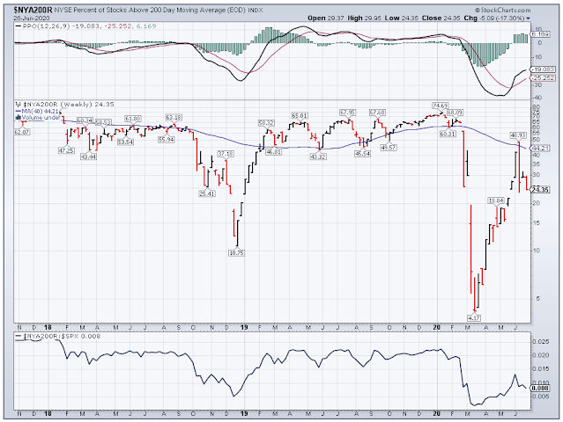Click the MA(40) 44.21 legend entry
563x422 pixels.
click(37, 111)
